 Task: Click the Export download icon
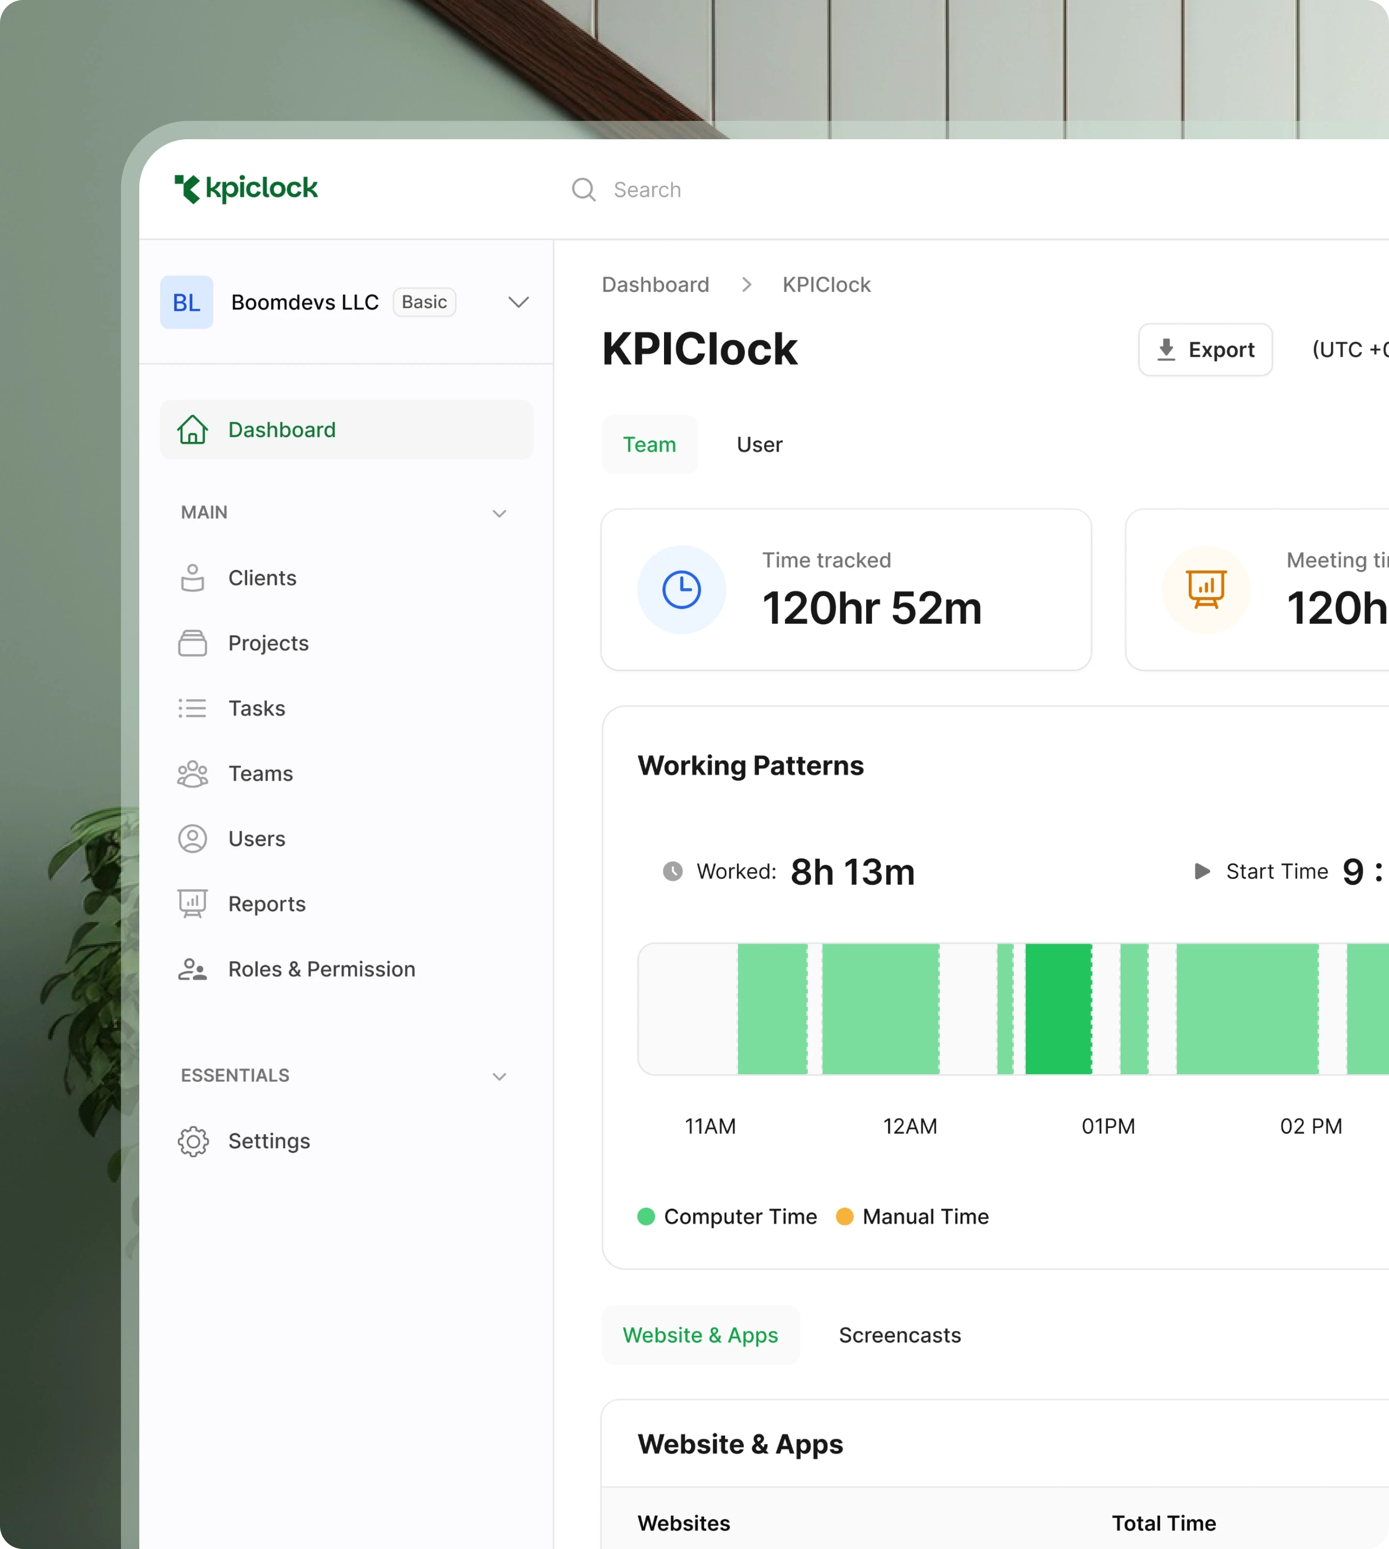click(1166, 350)
